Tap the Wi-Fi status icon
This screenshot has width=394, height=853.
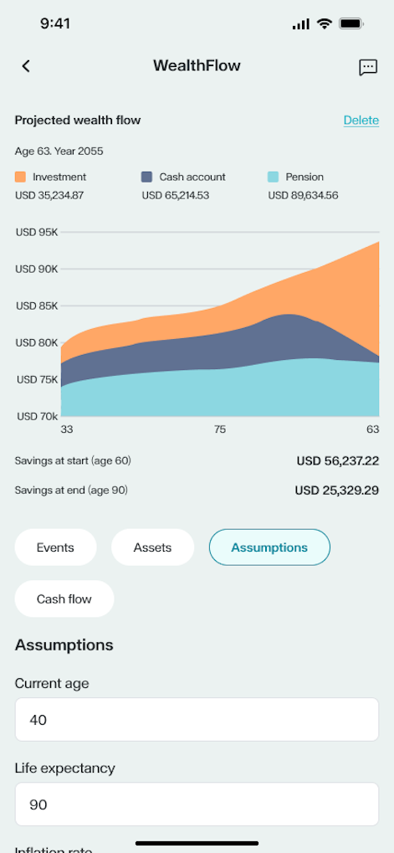click(x=325, y=23)
